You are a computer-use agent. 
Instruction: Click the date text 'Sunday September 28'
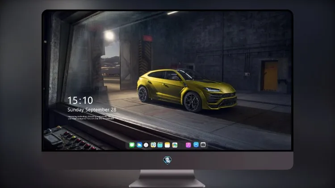click(x=92, y=110)
